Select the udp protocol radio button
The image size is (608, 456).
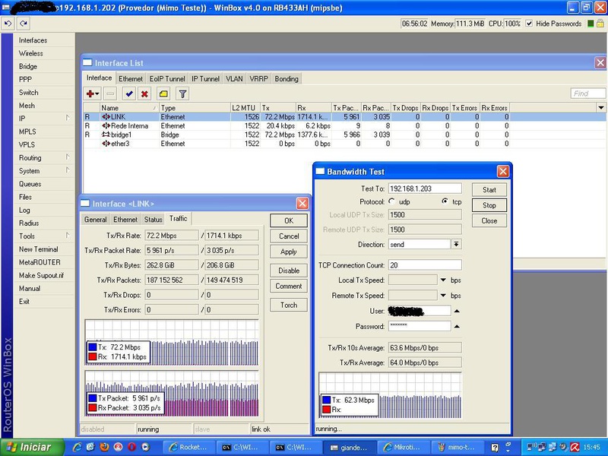coord(392,201)
